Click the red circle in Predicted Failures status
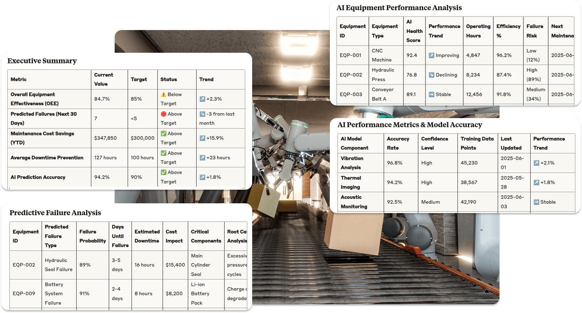Image resolution: width=582 pixels, height=313 pixels. [x=163, y=114]
